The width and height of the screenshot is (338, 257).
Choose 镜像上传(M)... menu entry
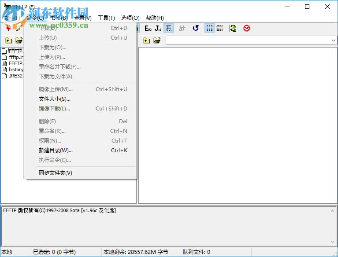point(80,89)
